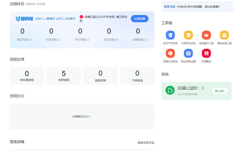
Task: Show help for 评价风险 question mark
Action: point(88,40)
